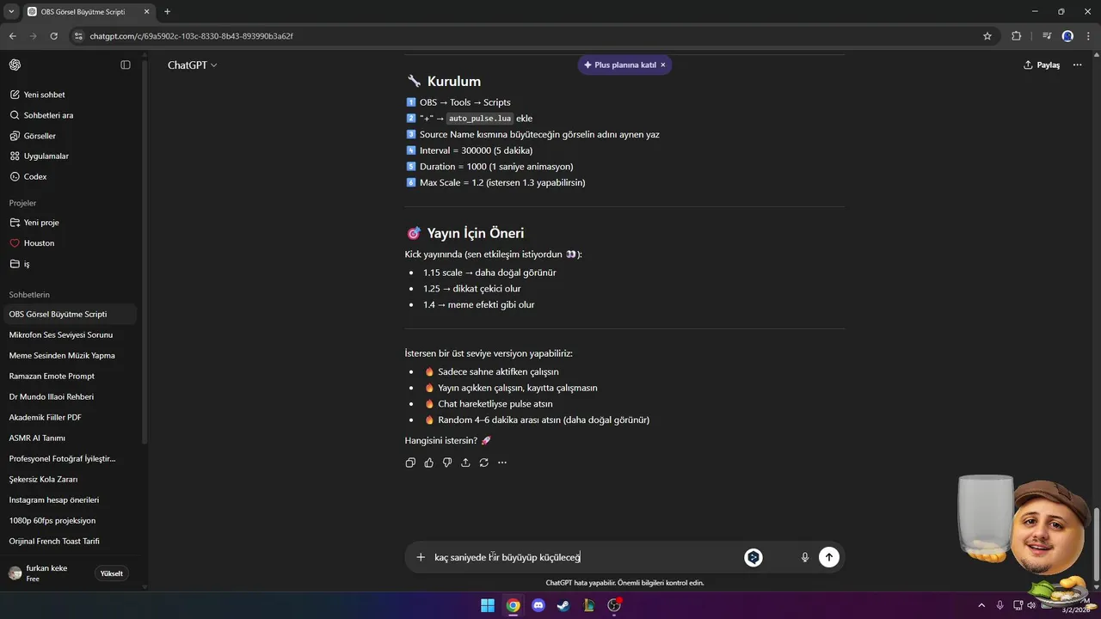Click the ChatGPT logo icon in sidebar

[15, 65]
